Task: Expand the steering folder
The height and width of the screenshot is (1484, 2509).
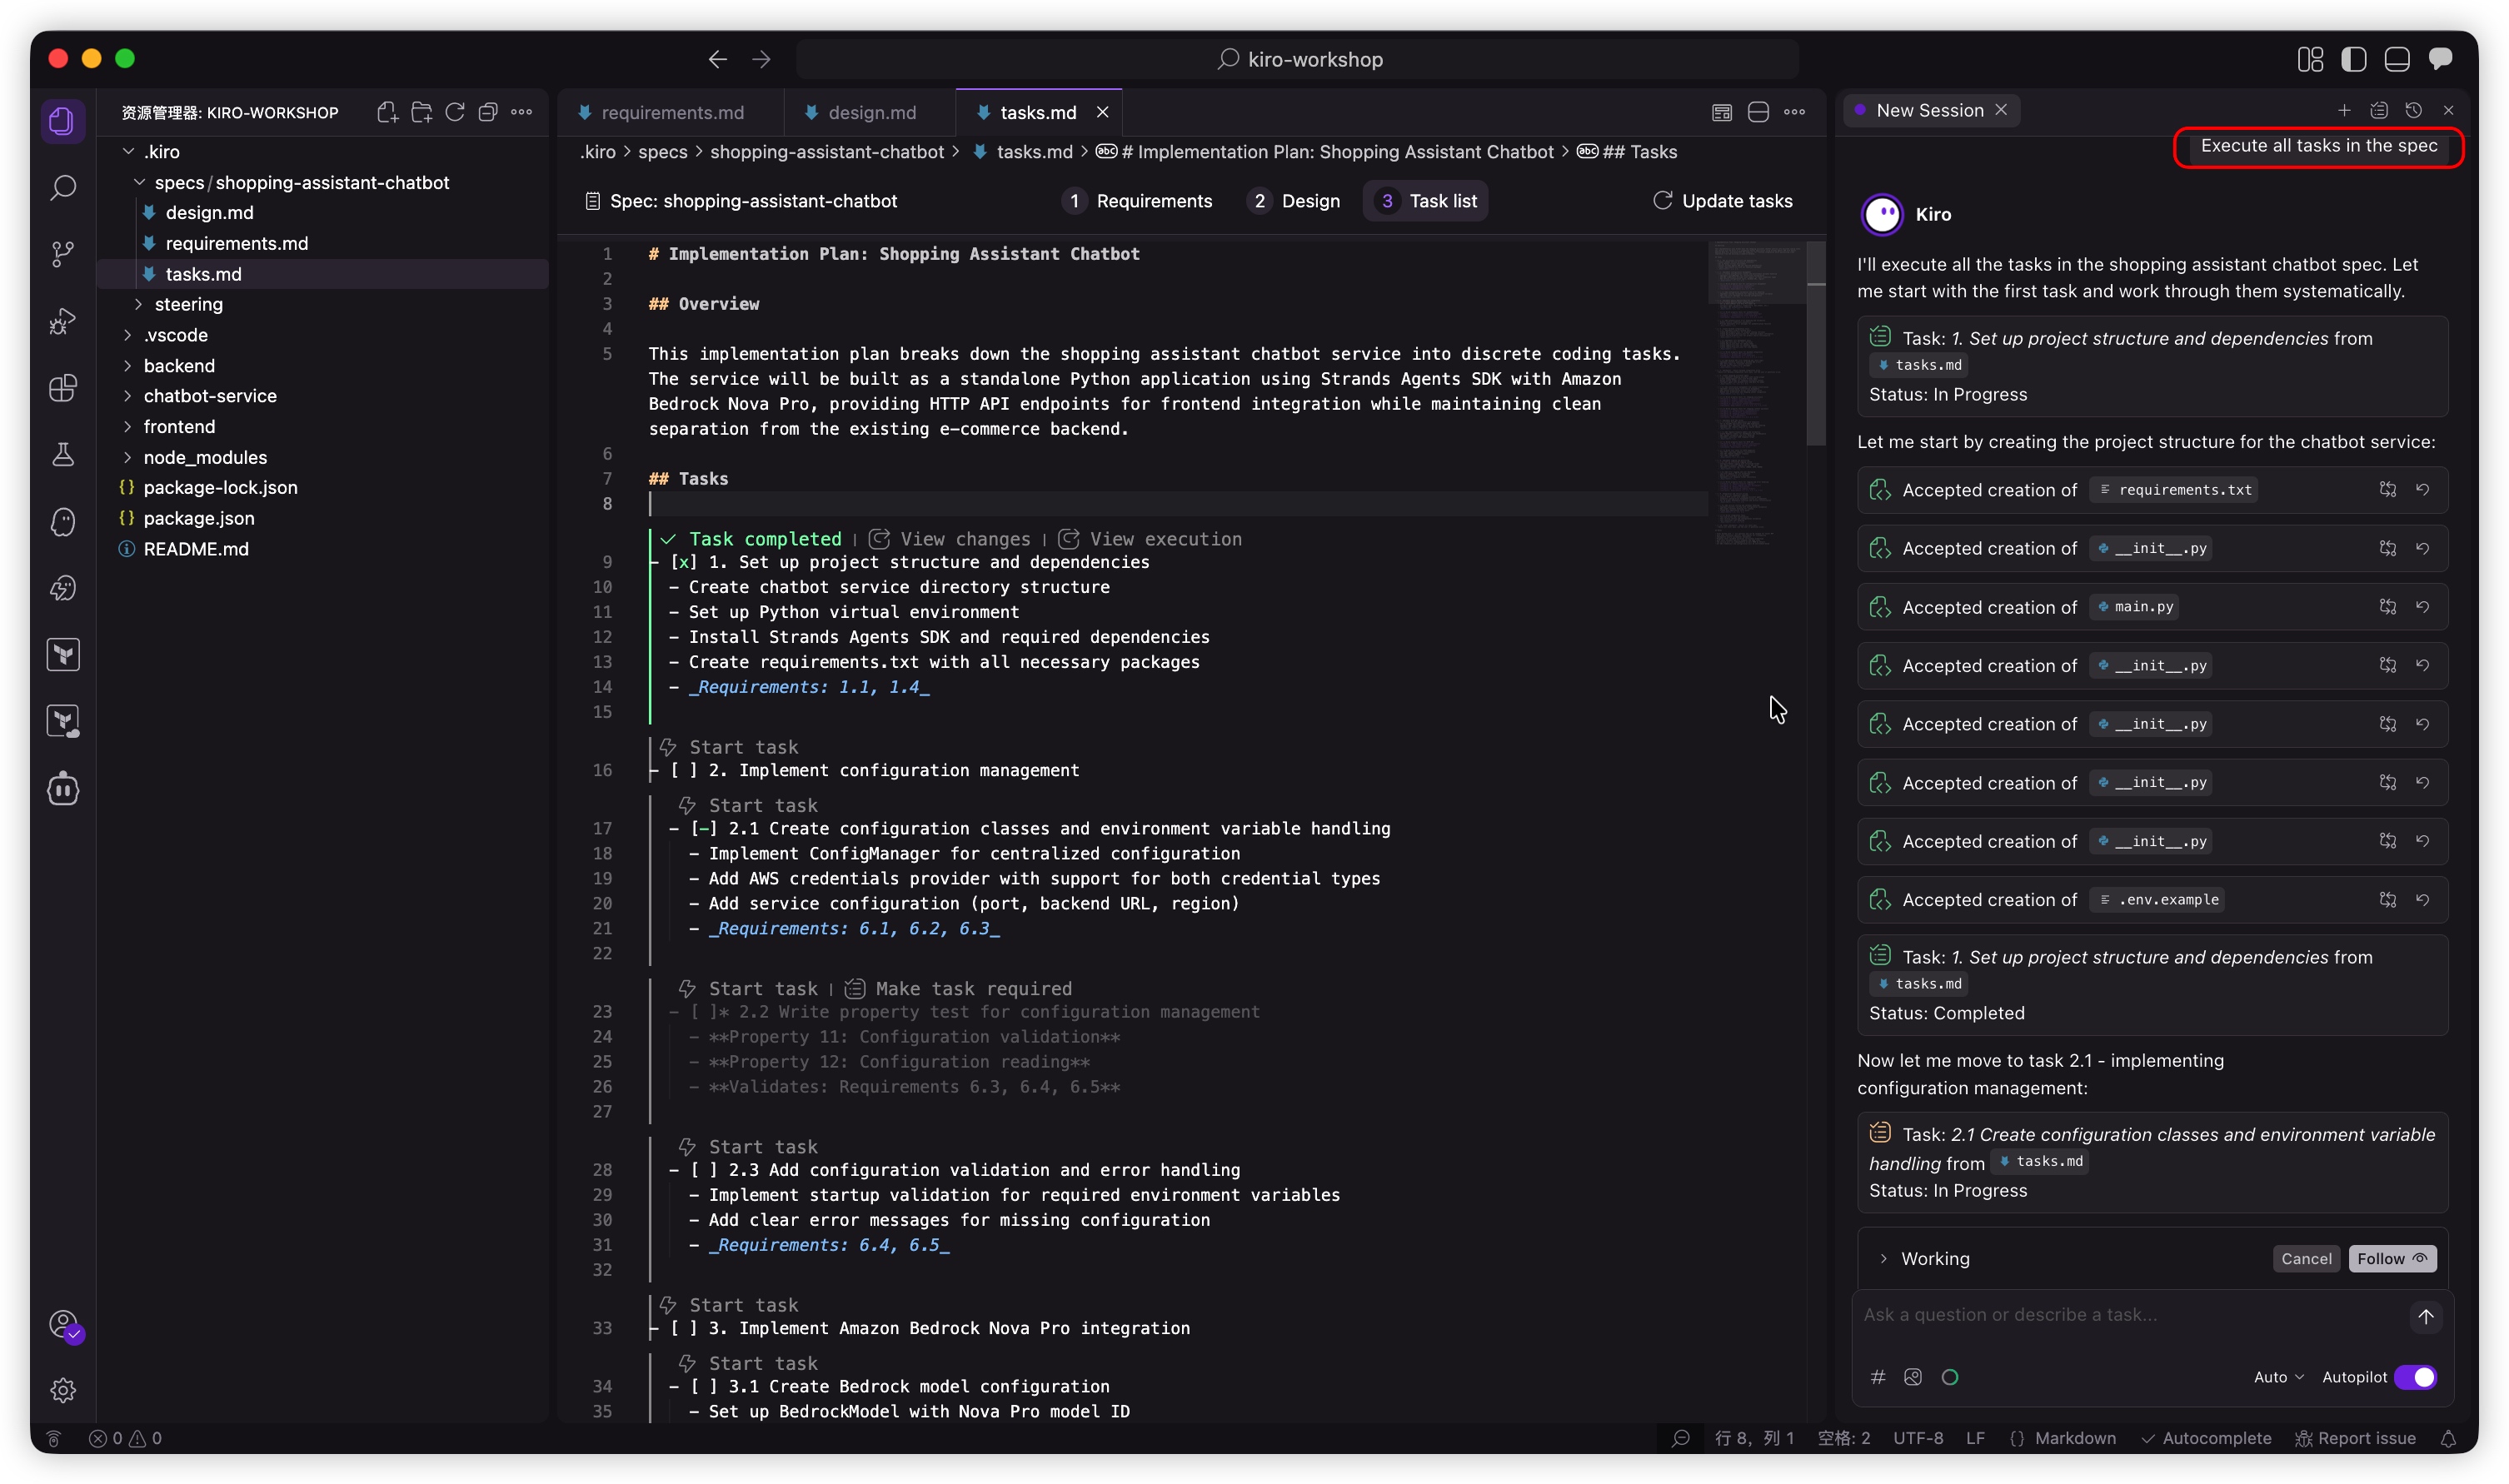Action: click(x=188, y=304)
